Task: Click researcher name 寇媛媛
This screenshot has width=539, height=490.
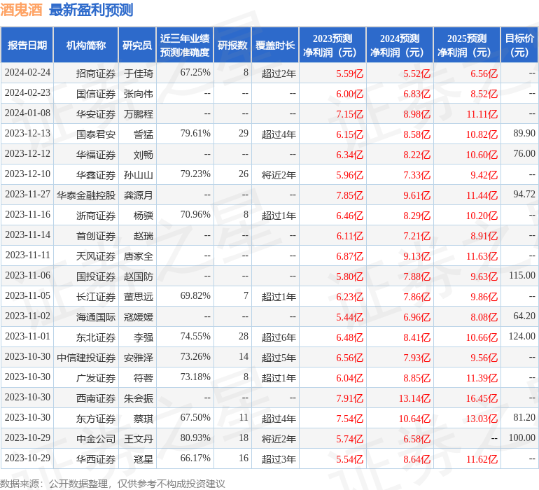Action: tap(139, 316)
